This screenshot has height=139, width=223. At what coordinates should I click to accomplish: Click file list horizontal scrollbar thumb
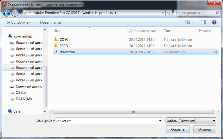pos(134,112)
